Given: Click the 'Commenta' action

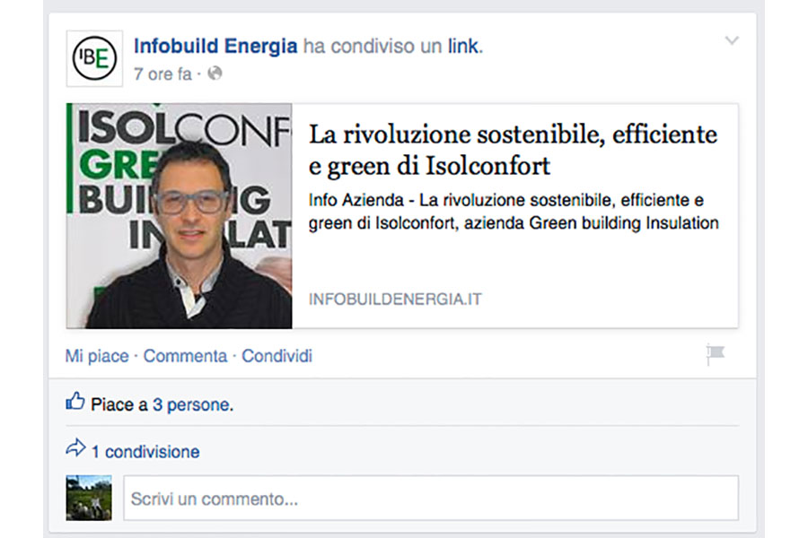Looking at the screenshot, I should [x=185, y=356].
